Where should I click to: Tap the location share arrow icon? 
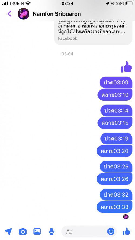(8, 232)
